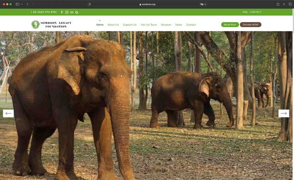294x180 pixels.
Task: Go back with Safari's back arrow
Action: click(x=27, y=4)
